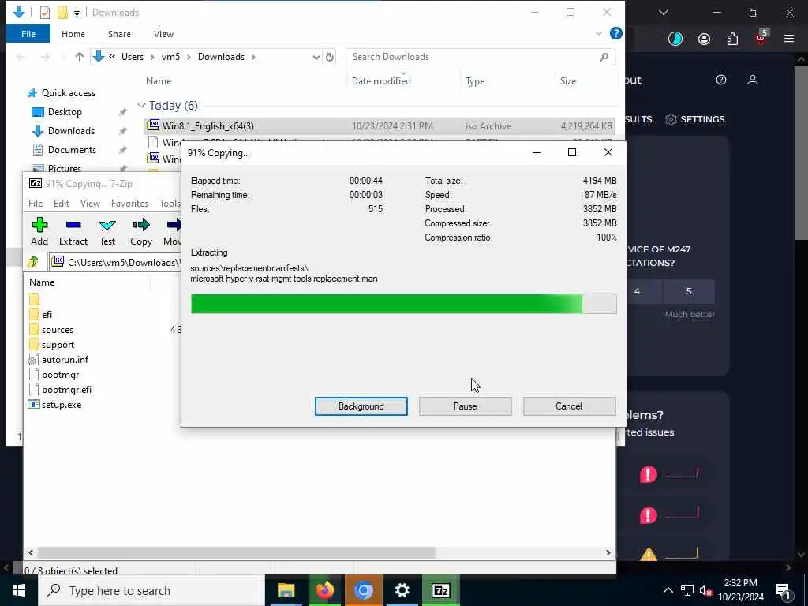The height and width of the screenshot is (606, 808).
Task: Click the Copy tool in 7-Zip
Action: tap(140, 231)
